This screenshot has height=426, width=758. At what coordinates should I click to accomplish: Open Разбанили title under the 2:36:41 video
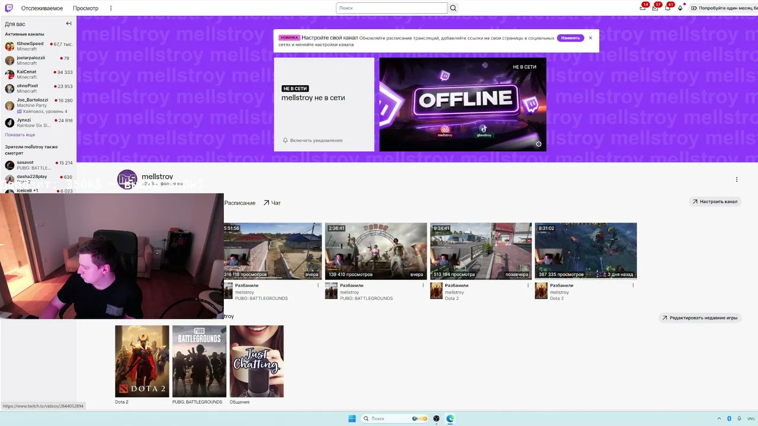(352, 285)
